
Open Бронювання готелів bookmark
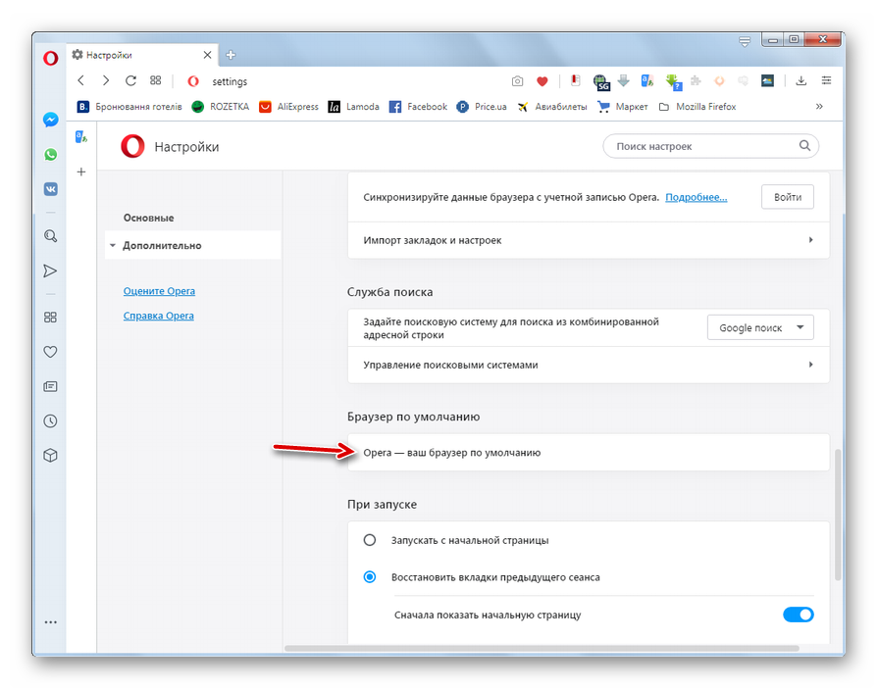point(129,106)
